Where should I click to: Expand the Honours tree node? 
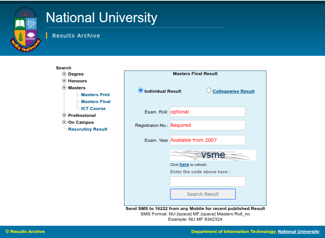(64, 81)
